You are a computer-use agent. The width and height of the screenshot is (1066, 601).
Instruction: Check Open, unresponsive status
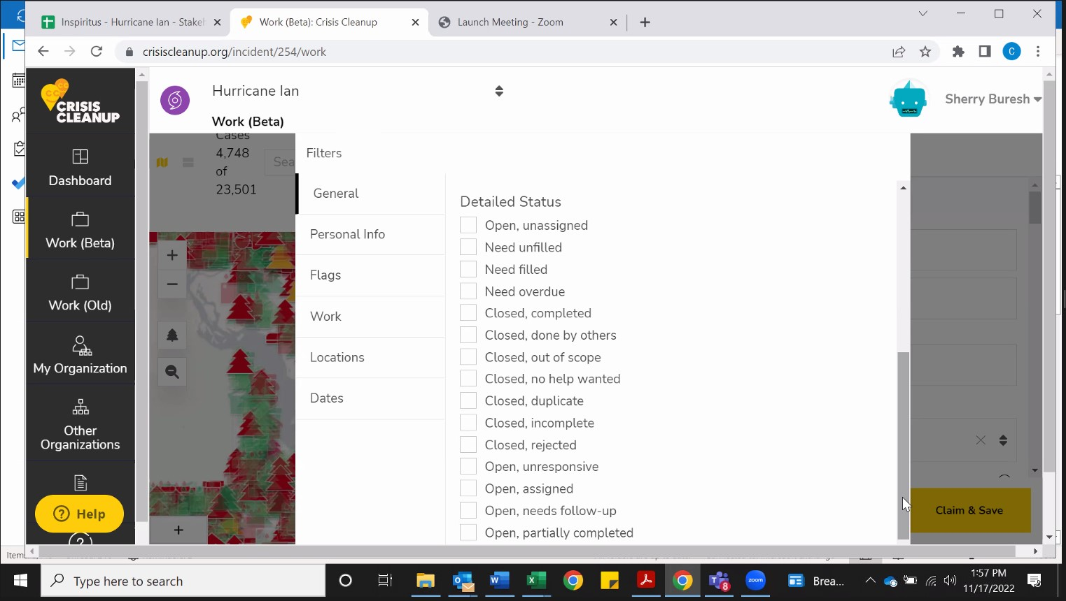click(x=468, y=466)
